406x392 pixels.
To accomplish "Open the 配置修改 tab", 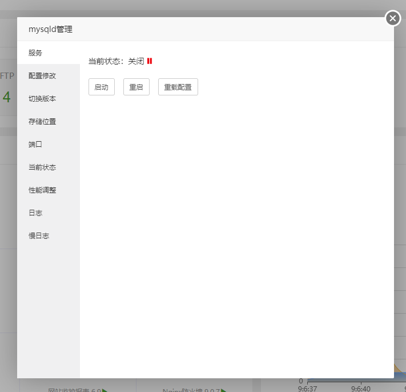I will point(49,75).
